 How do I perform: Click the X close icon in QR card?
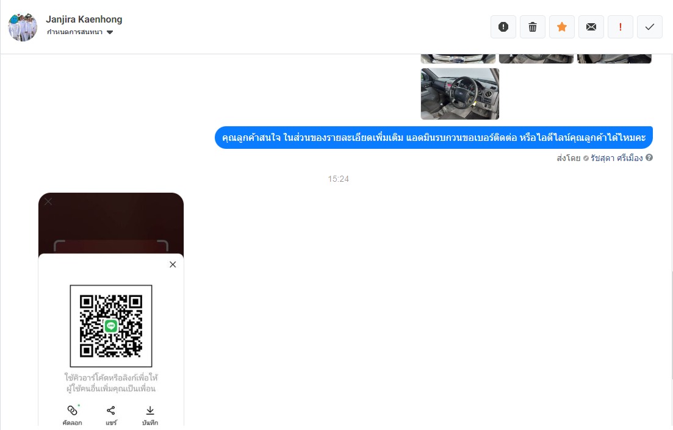click(x=173, y=264)
